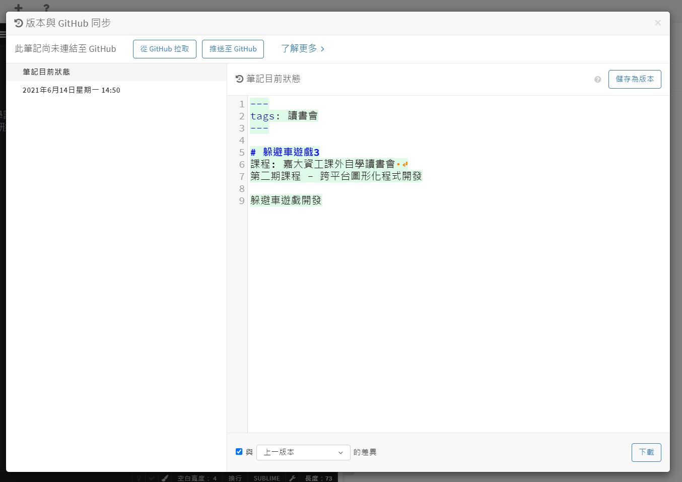Click the checkmark icon in the status bar

coord(152,478)
